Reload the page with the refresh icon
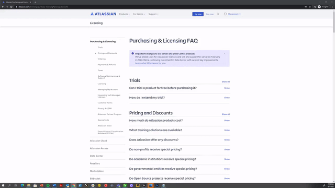 11,7
